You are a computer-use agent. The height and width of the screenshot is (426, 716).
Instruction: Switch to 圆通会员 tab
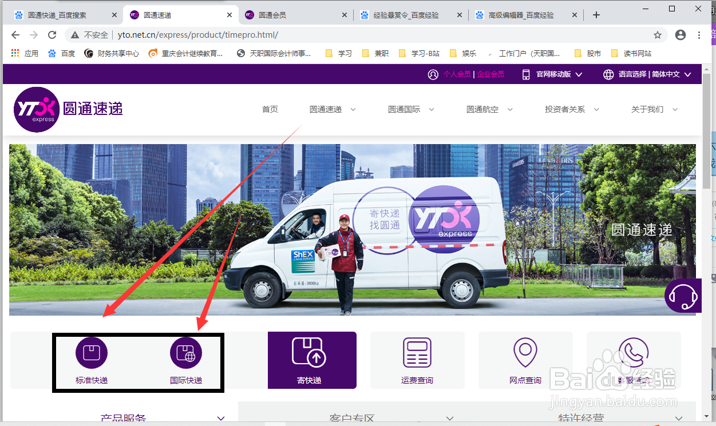coord(295,15)
